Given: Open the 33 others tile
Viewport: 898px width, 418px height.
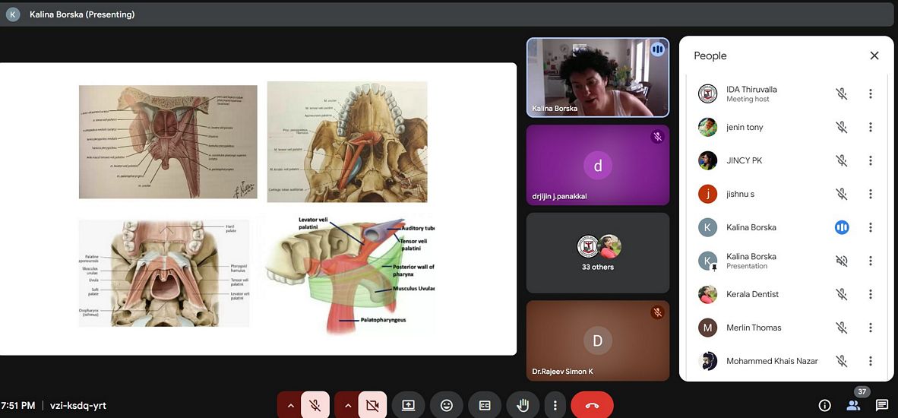Looking at the screenshot, I should (597, 252).
